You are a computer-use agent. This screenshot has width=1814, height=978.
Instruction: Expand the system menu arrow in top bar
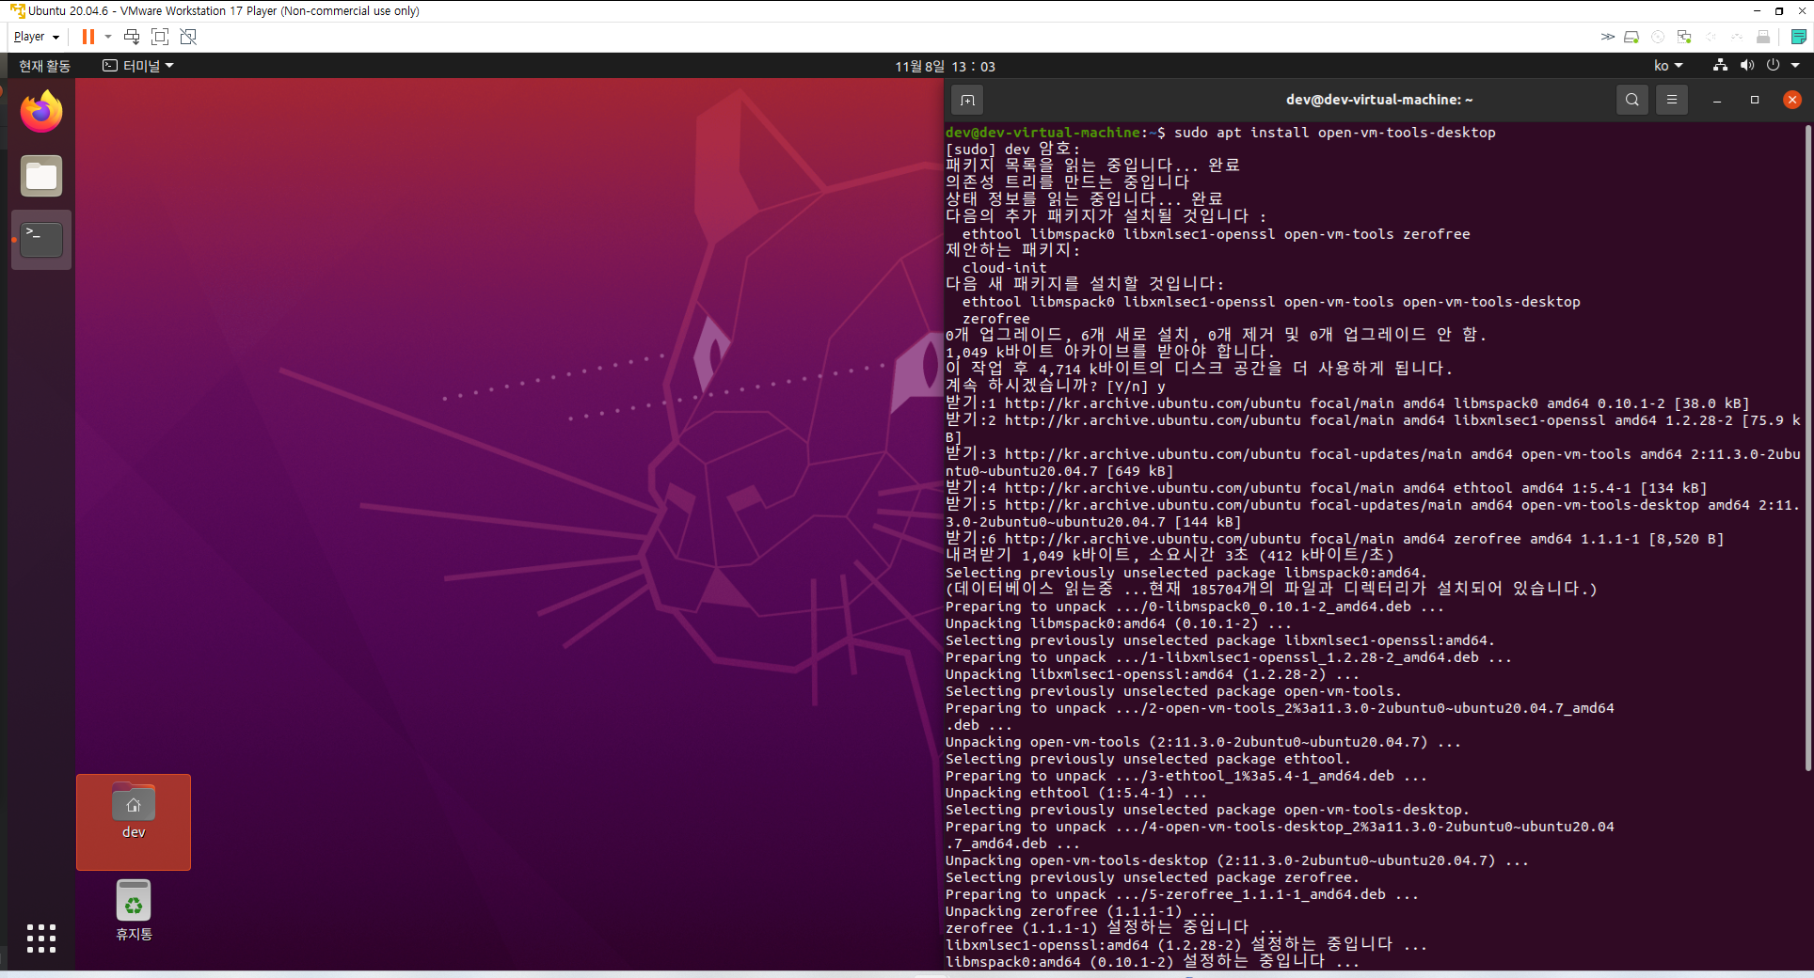coord(1795,66)
